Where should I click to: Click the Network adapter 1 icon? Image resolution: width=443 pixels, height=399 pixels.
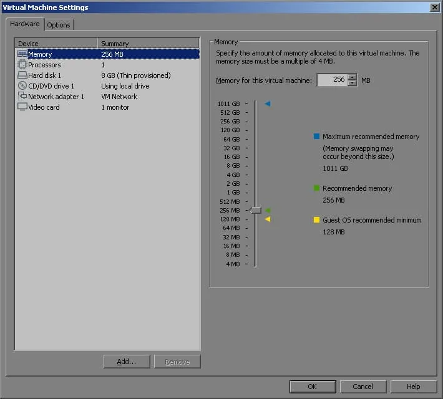[22, 97]
